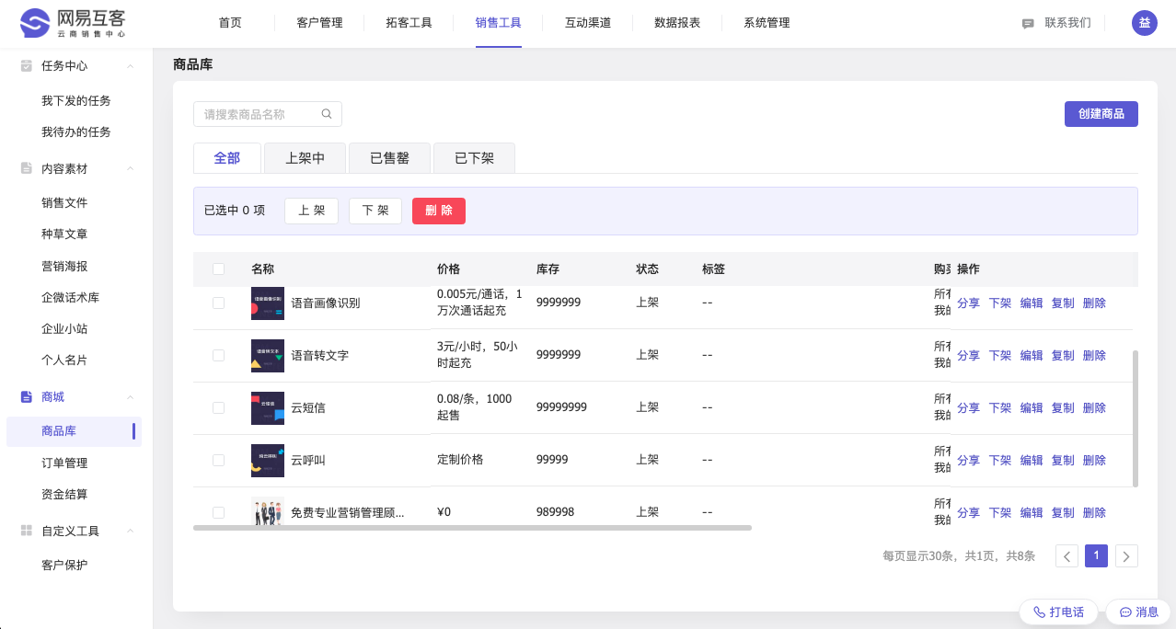Click the 云呼叫 product thumbnail
This screenshot has width=1176, height=629.
click(x=268, y=460)
